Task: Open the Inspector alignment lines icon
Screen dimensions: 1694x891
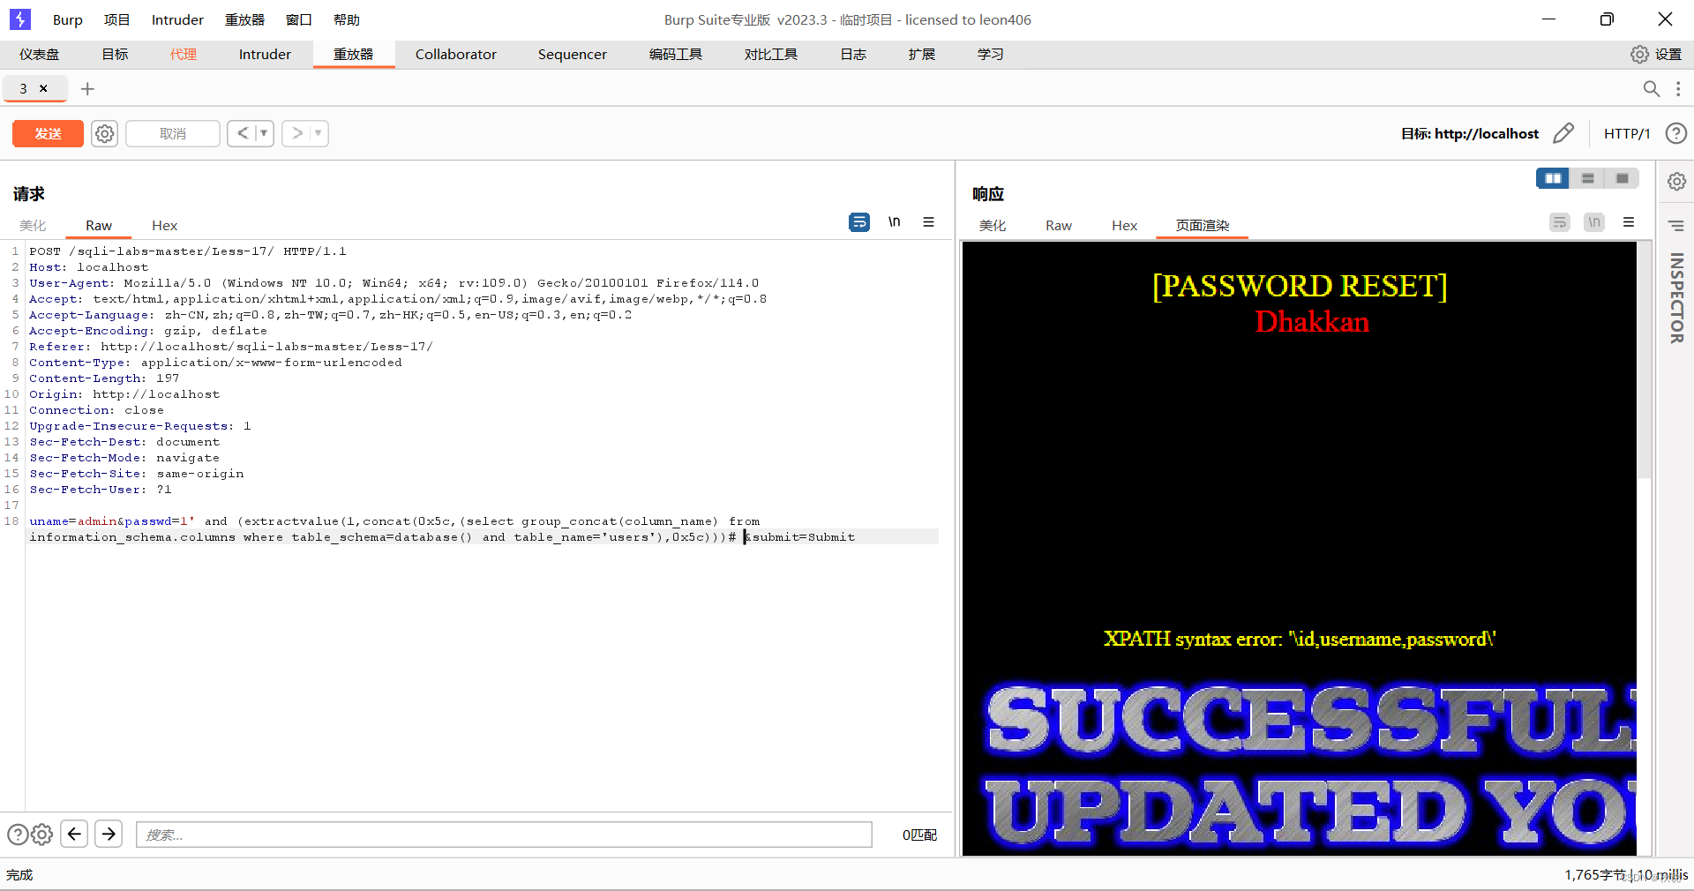Action: pos(1676,226)
